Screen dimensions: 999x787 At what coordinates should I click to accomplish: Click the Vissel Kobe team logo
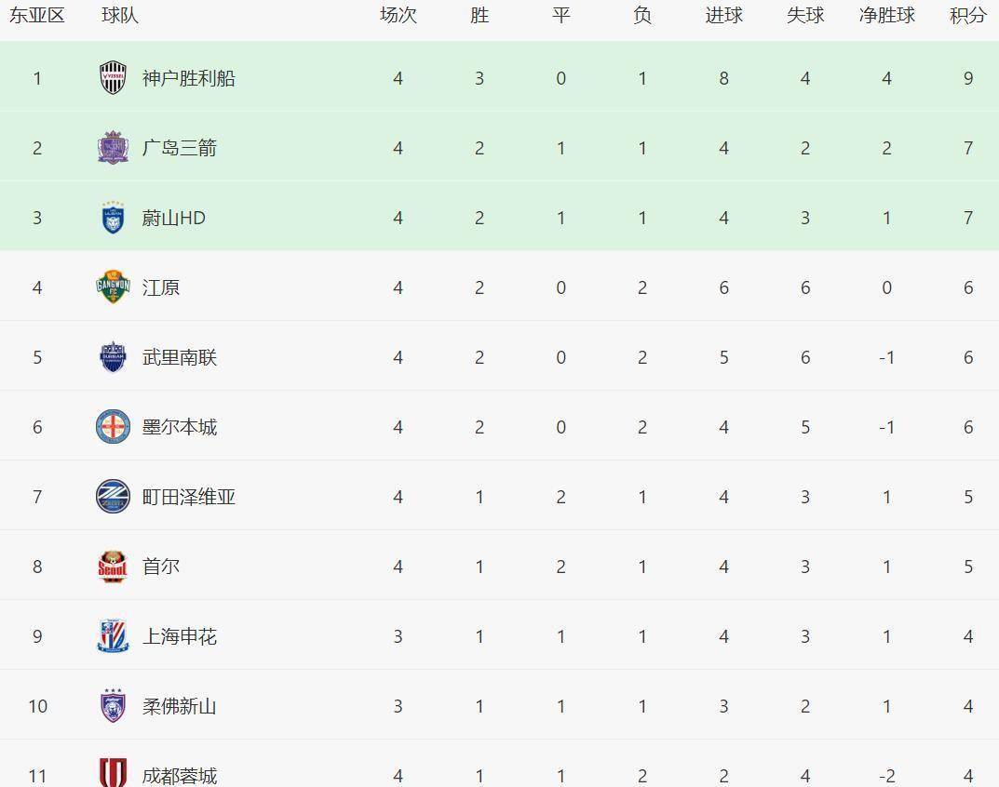113,78
